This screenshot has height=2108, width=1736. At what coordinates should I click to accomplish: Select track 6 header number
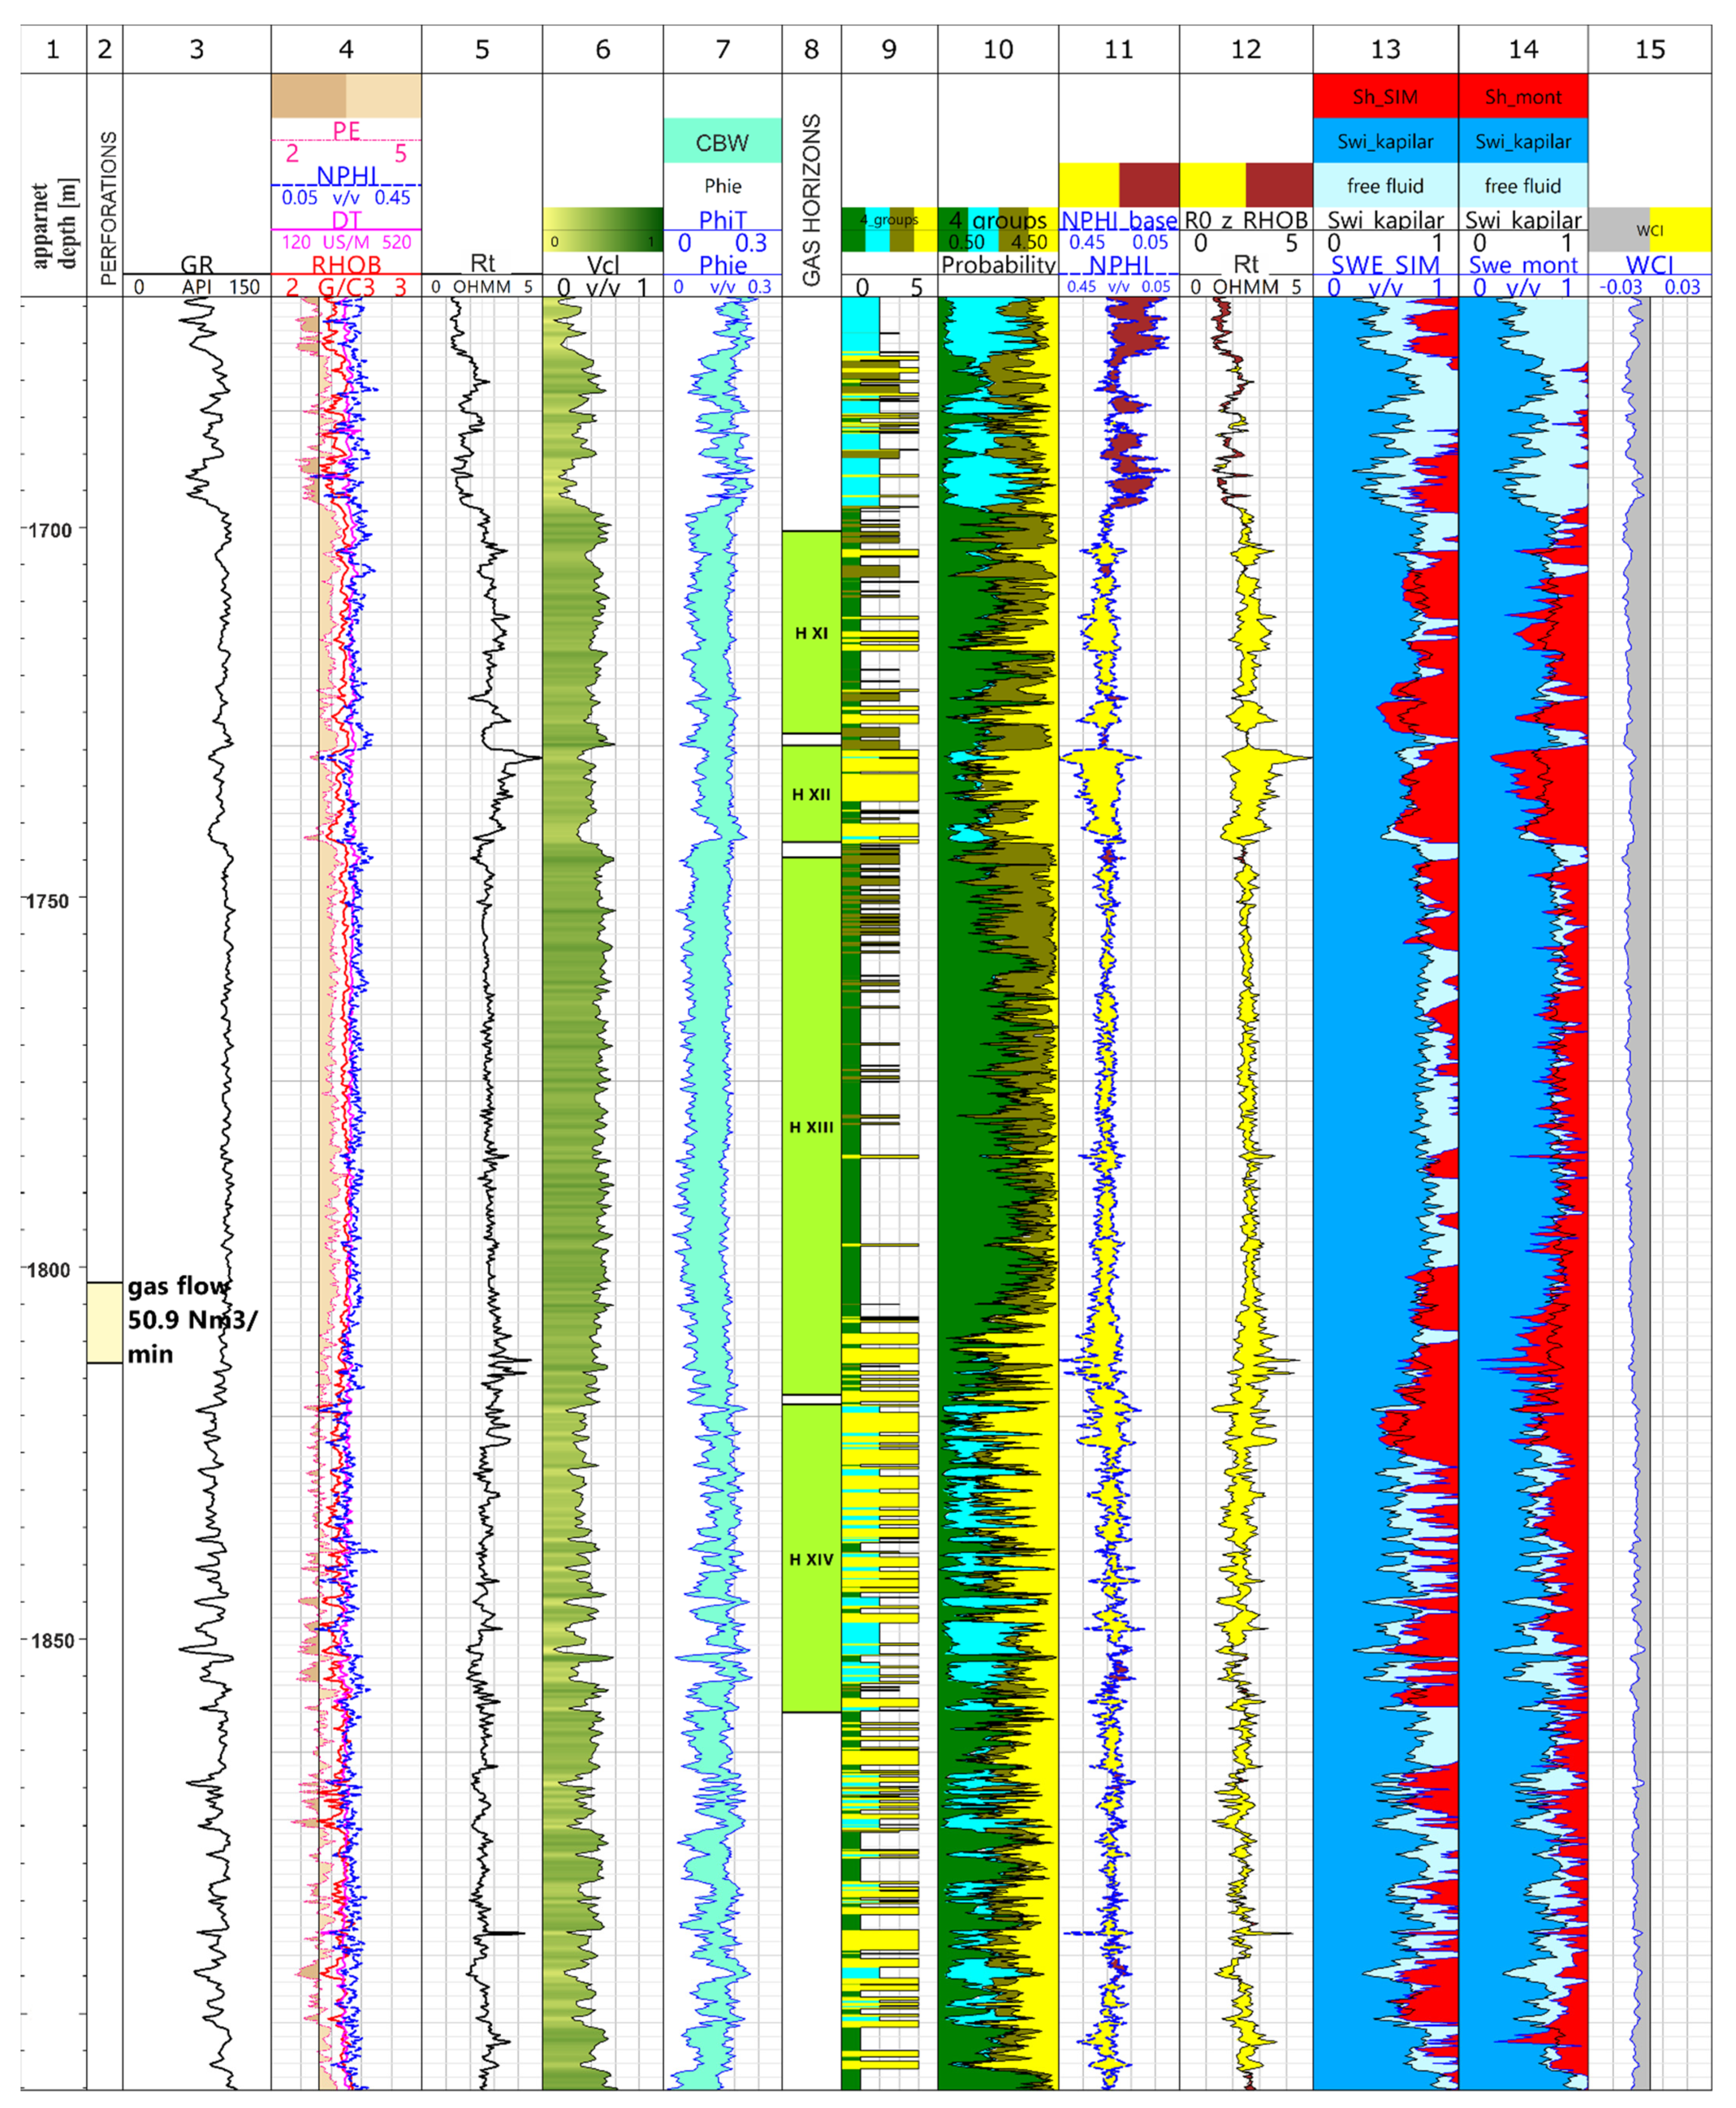click(x=602, y=49)
